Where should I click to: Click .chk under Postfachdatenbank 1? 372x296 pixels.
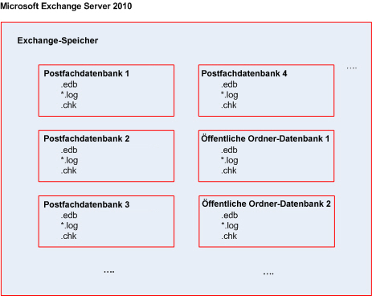click(68, 105)
